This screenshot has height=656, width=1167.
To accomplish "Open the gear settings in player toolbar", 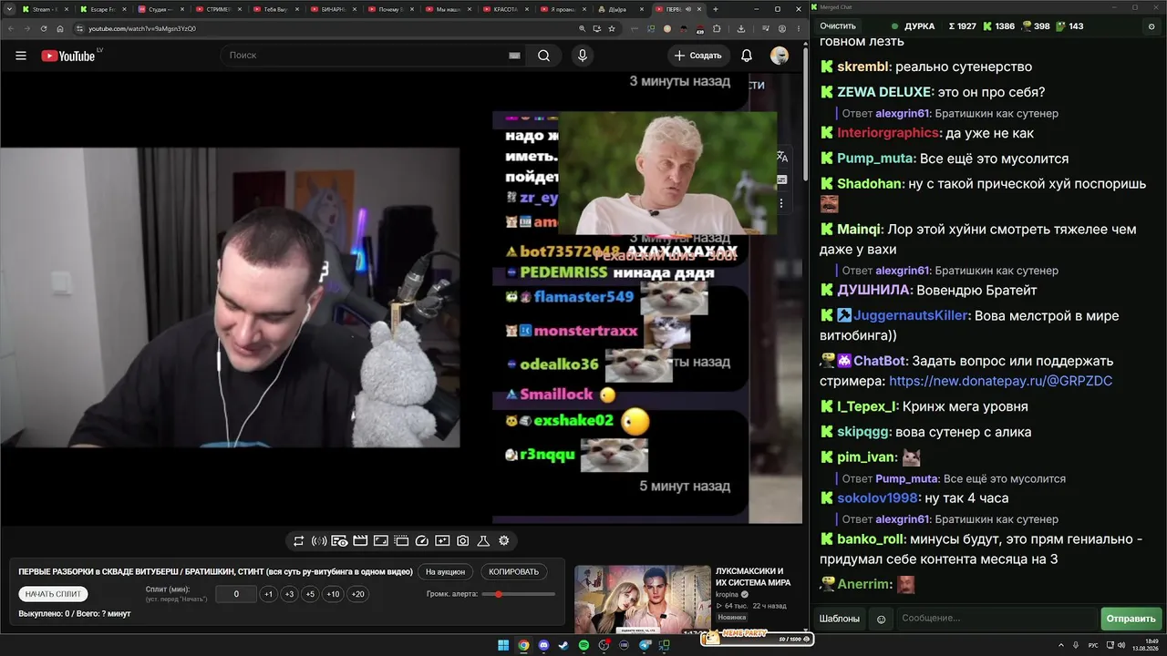I will pos(503,541).
